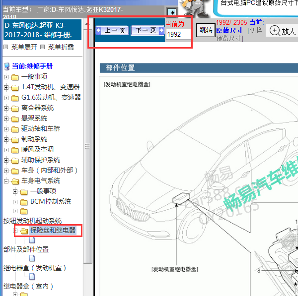The image size is (298, 296).
Task: Open the G1.6发动机、变速器 tree item
Action: pos(51,97)
